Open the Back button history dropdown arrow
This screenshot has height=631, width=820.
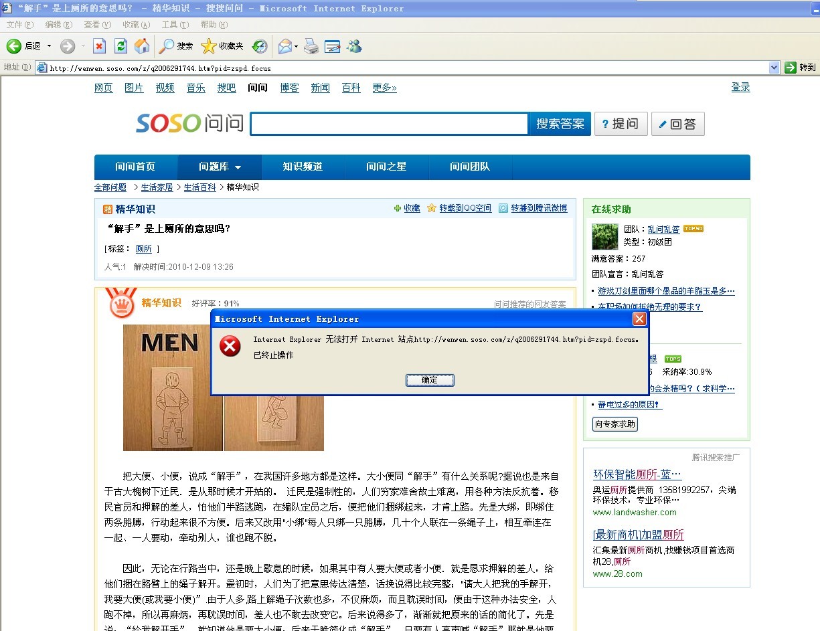(49, 46)
